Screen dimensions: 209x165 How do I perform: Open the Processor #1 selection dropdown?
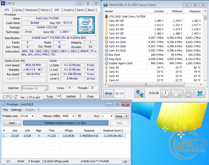46,88
